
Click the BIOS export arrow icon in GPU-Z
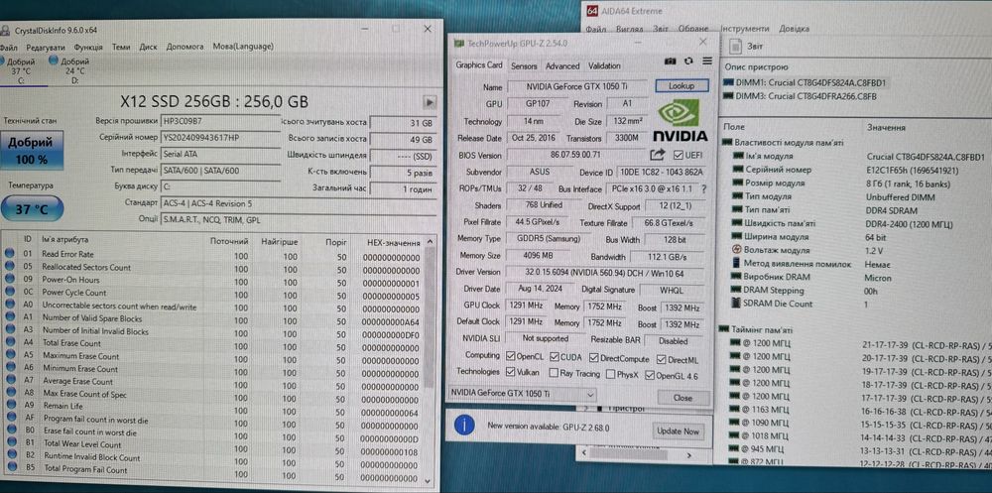(658, 154)
